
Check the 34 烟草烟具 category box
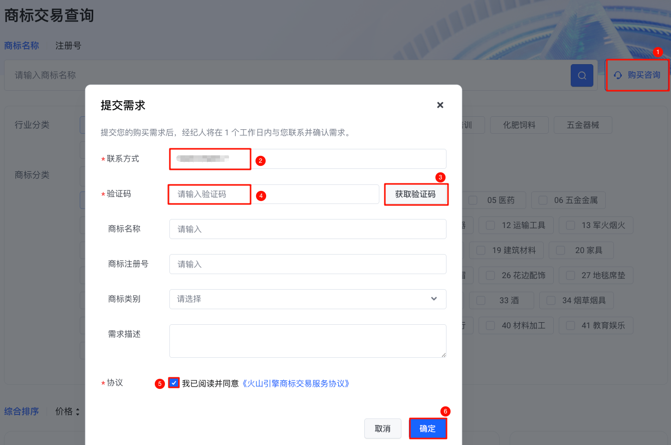551,300
